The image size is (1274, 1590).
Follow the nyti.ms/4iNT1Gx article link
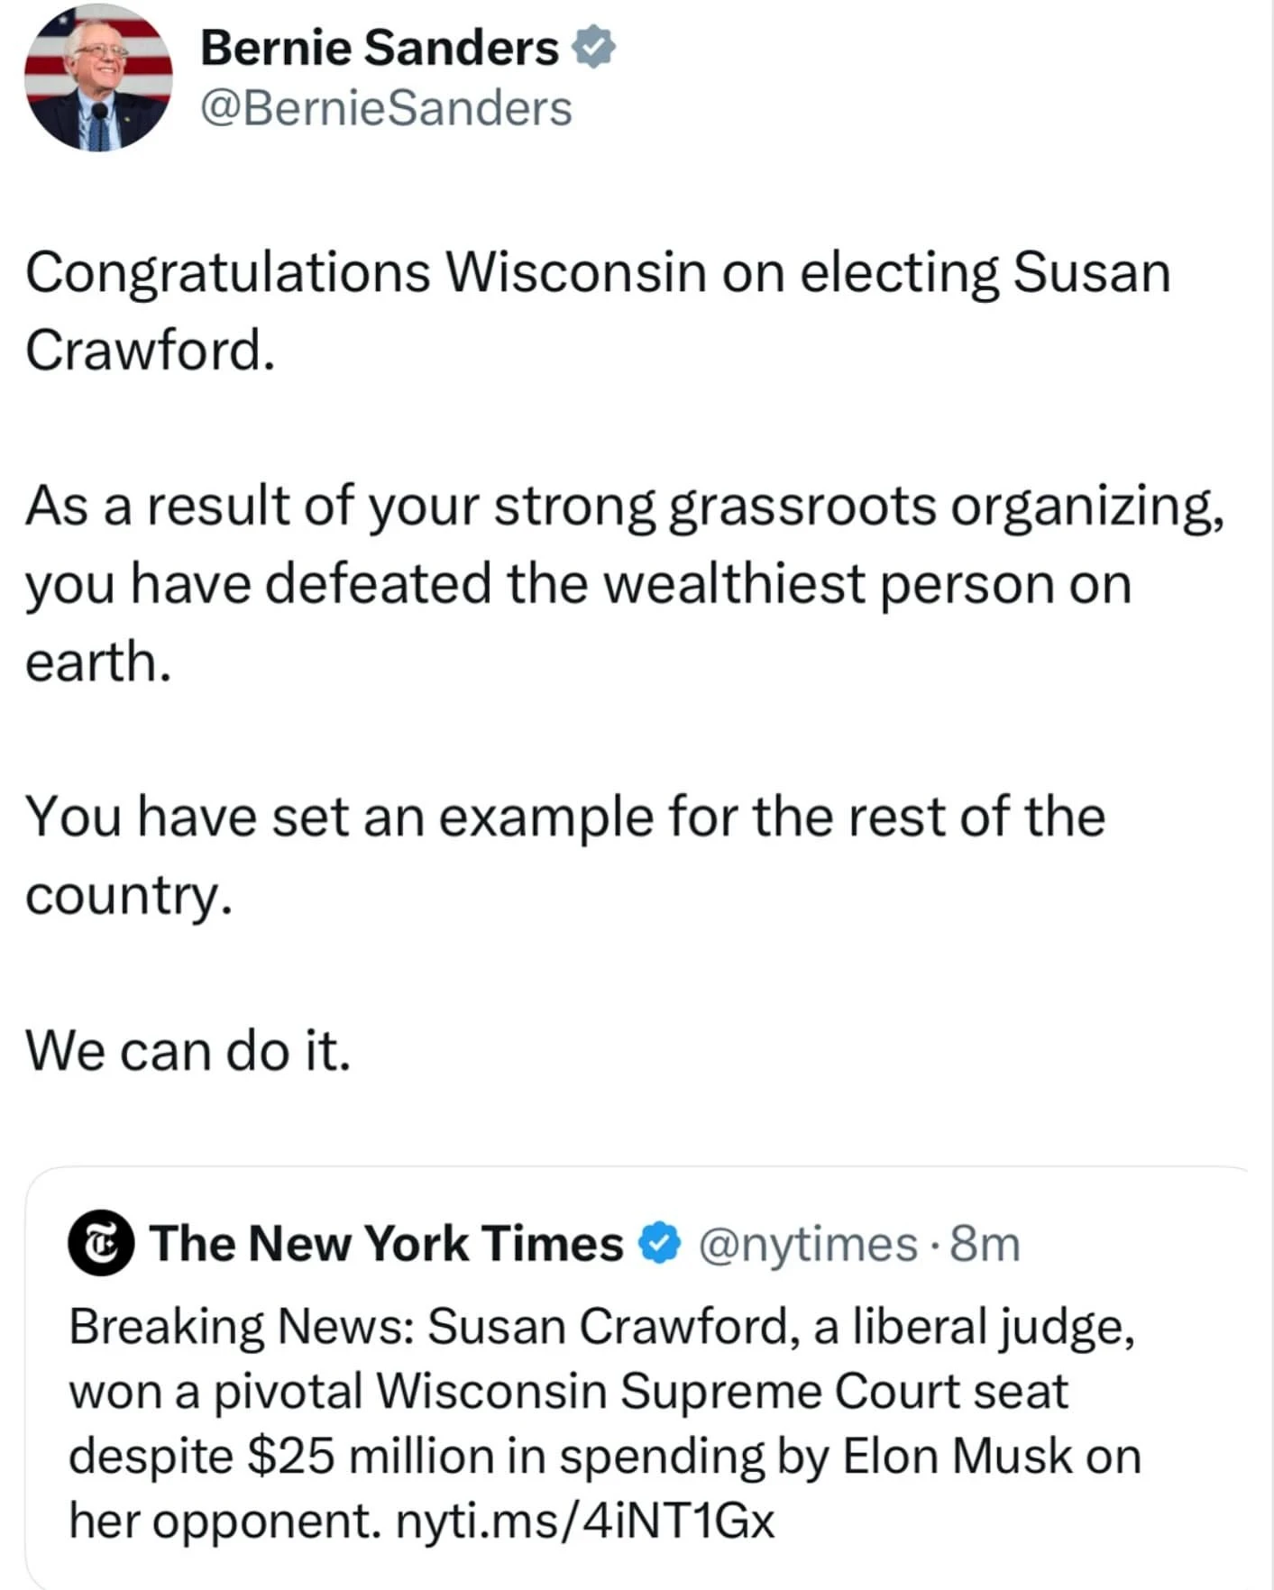[585, 1521]
